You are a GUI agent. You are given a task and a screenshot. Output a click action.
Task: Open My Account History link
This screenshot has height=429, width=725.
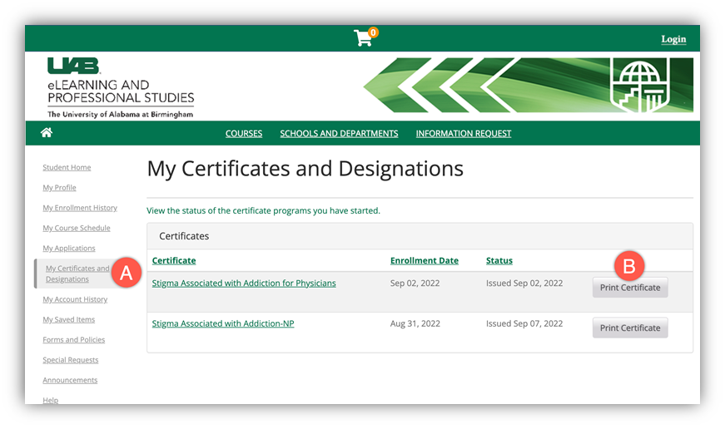tap(75, 299)
